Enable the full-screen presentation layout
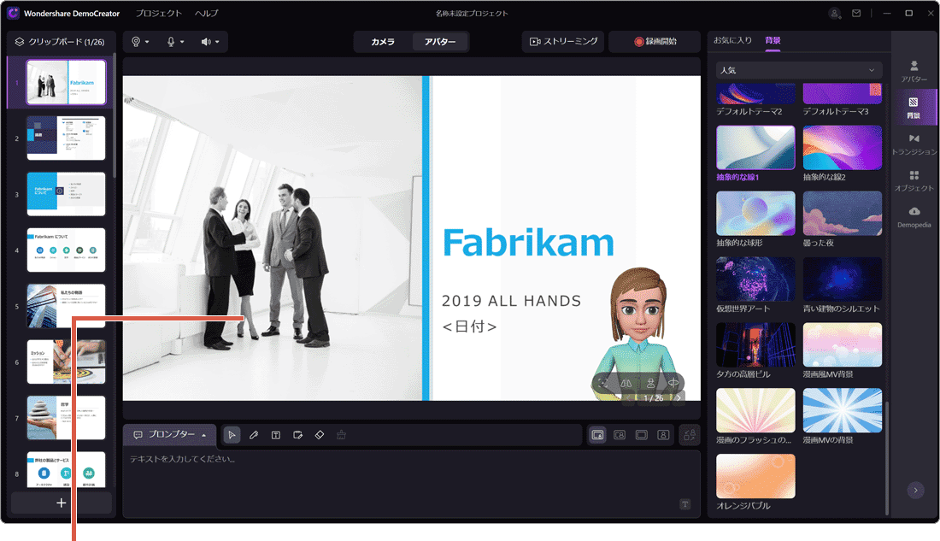The width and height of the screenshot is (940, 541). [x=643, y=435]
